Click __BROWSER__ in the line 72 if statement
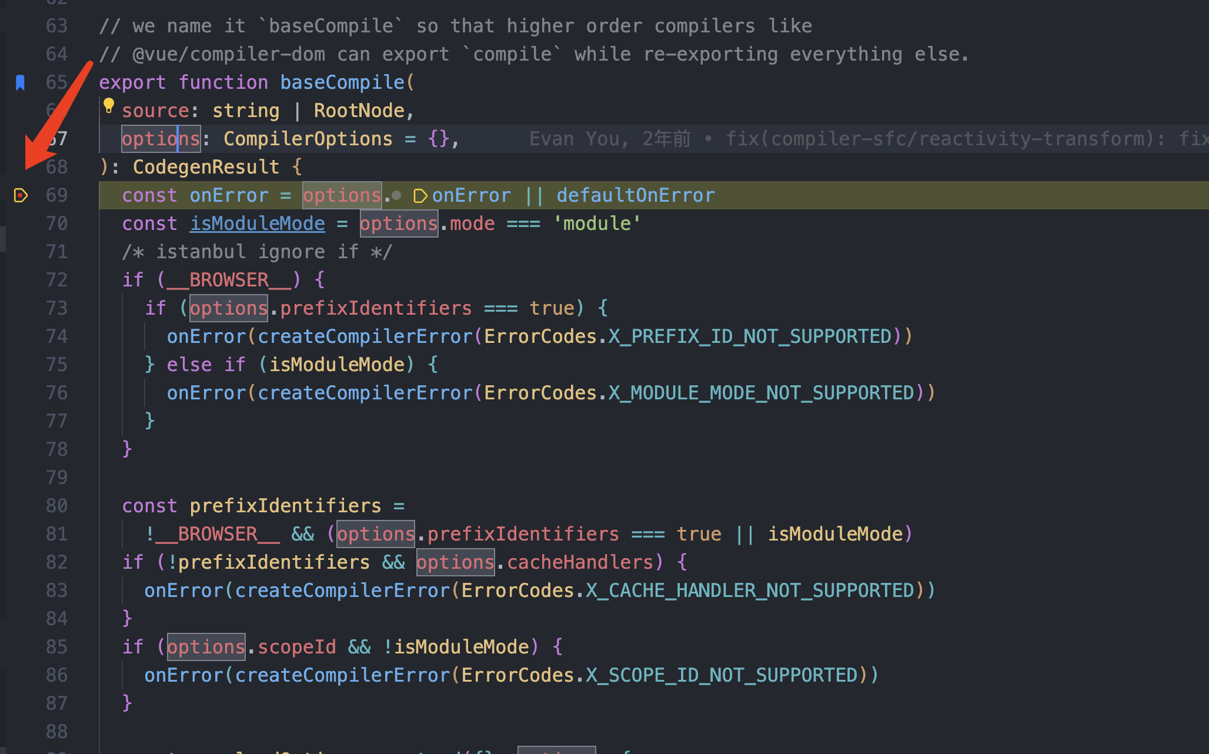 click(x=229, y=280)
